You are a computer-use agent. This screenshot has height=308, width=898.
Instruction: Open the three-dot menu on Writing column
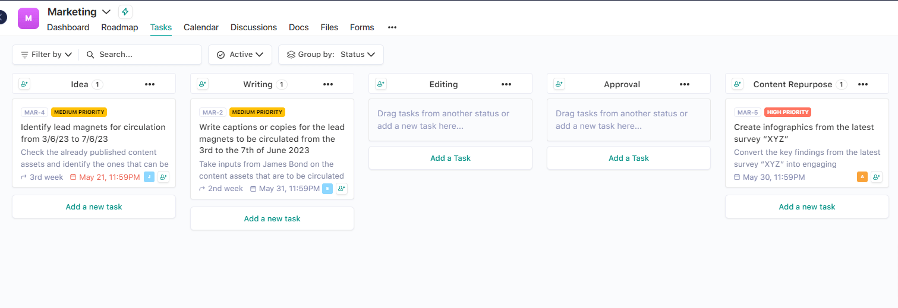pyautogui.click(x=328, y=84)
